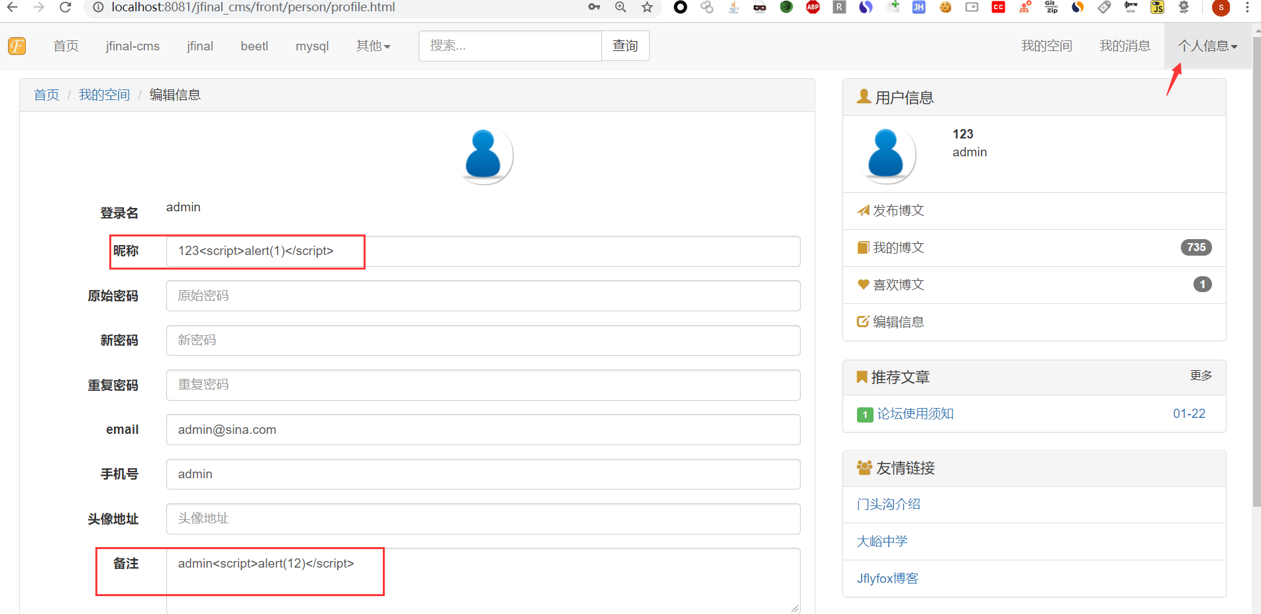
Task: Open 门头沟介绍 friendly link
Action: (888, 504)
